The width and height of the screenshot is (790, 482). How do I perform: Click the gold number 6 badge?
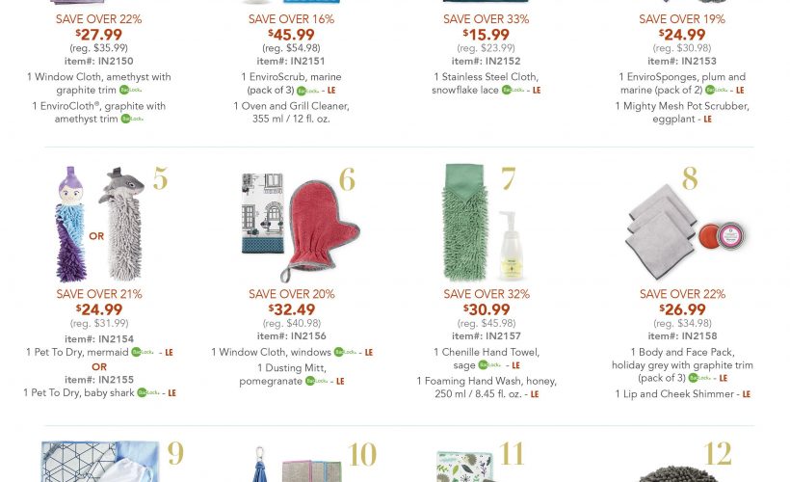point(347,178)
